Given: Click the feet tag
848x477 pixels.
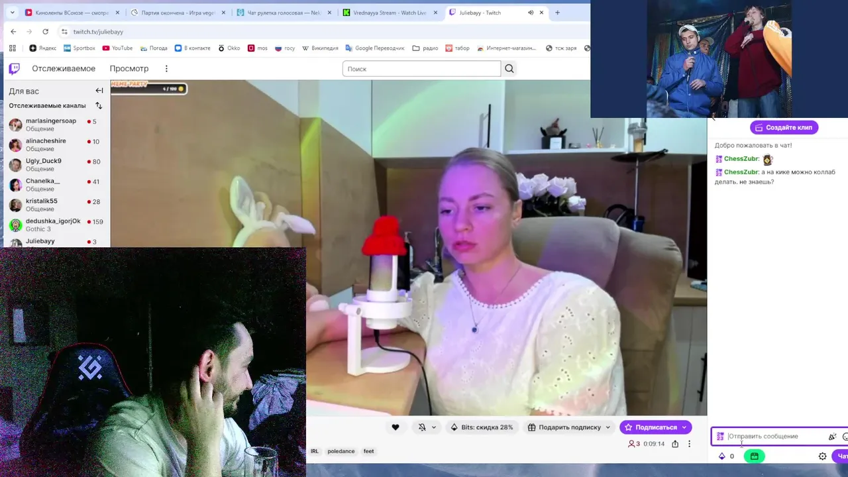Looking at the screenshot, I should (x=369, y=451).
